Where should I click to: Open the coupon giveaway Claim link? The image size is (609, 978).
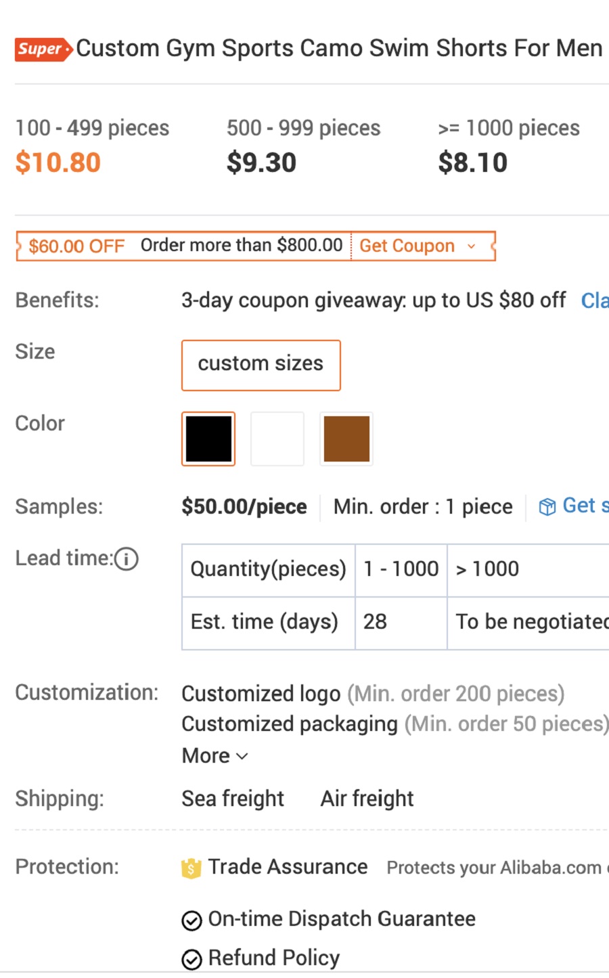coord(594,301)
